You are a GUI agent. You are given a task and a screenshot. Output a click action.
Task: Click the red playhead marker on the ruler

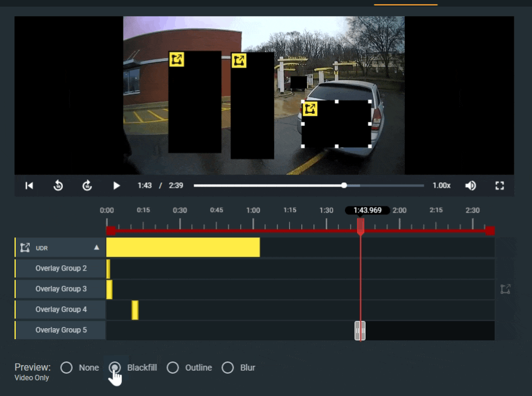pyautogui.click(x=361, y=226)
